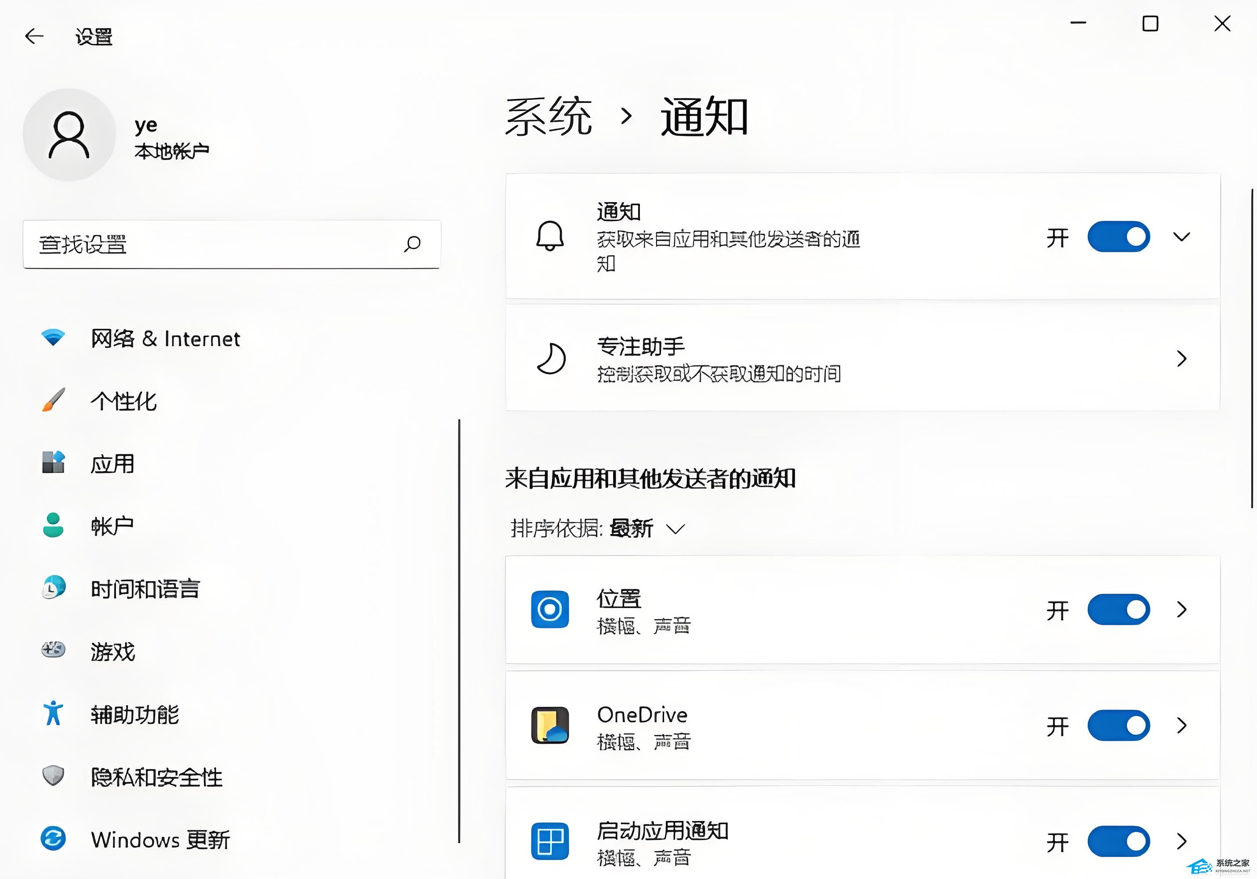
Task: Click the Windows Update sync icon
Action: point(53,839)
